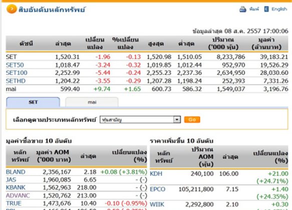
Task: Click KDH last price 106.00
Action: [229, 174]
